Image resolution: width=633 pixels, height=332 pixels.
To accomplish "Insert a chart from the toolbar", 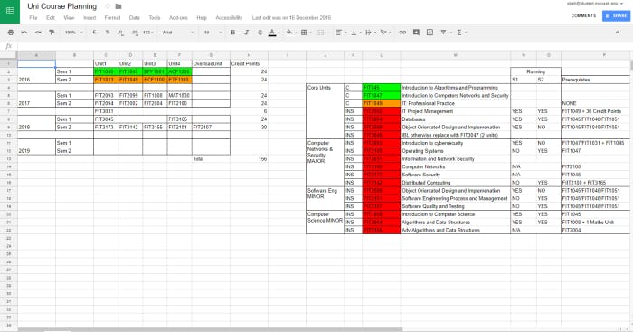I will click(430, 33).
